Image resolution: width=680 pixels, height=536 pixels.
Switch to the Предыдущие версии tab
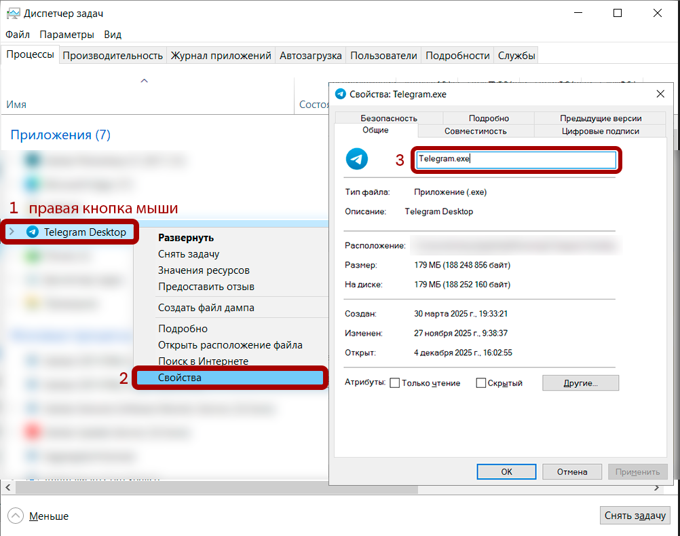(x=601, y=118)
